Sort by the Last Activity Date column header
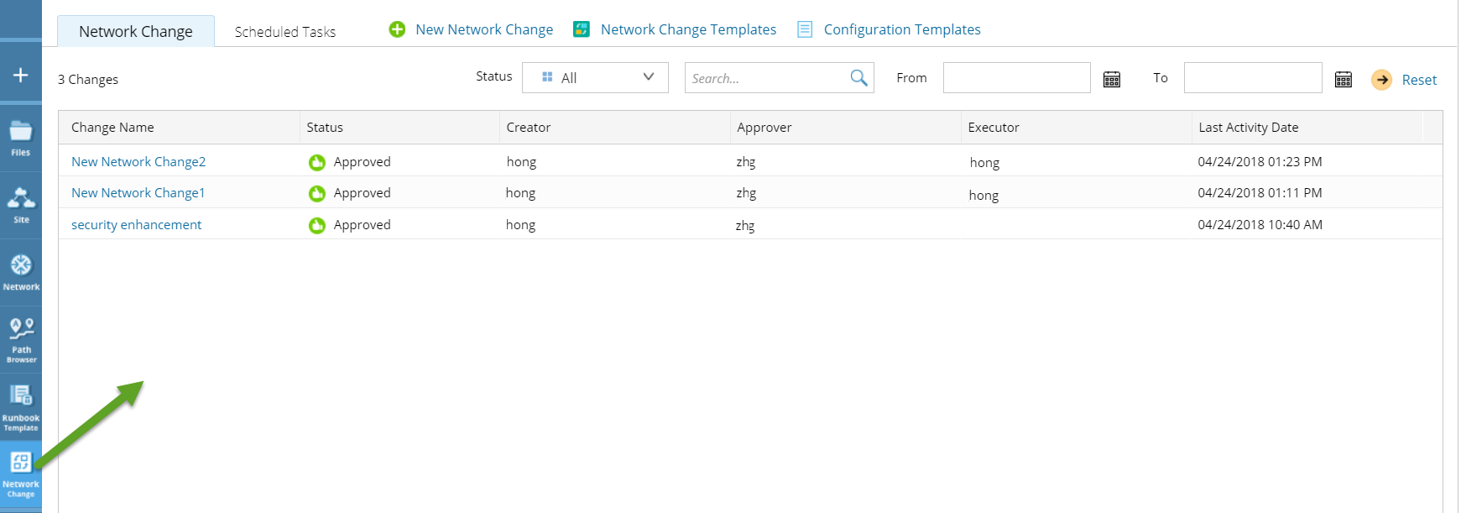The image size is (1461, 513). [1248, 128]
